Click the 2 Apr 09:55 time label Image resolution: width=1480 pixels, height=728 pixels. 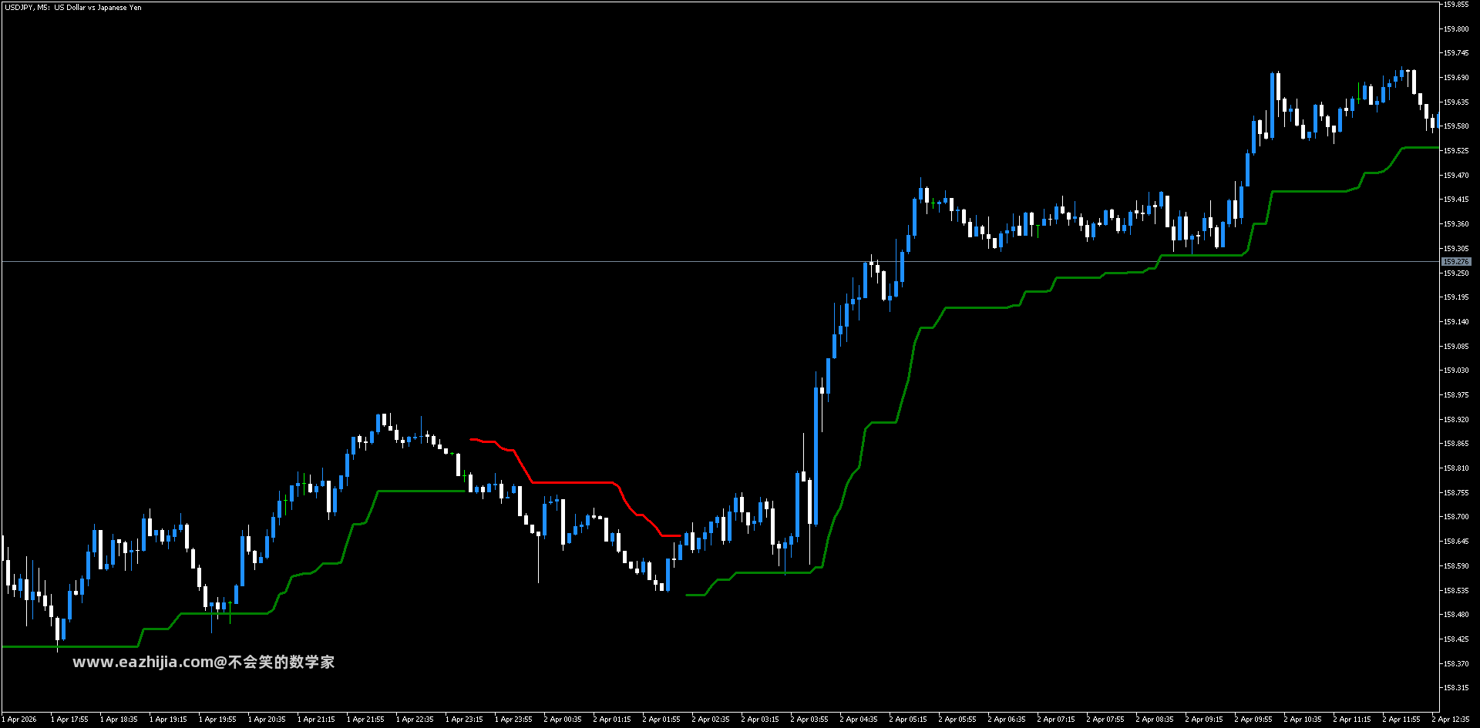coord(1253,720)
